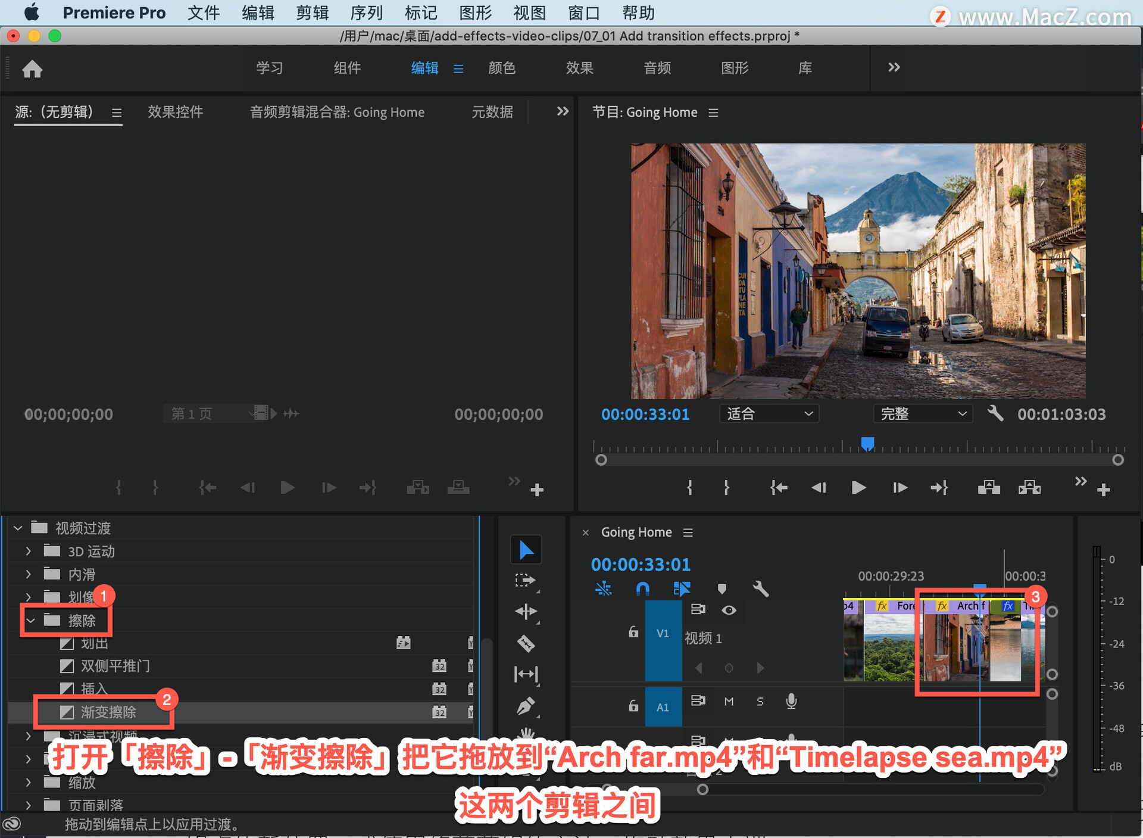This screenshot has height=838, width=1143.
Task: Open the 适合 zoom level dropdown
Action: (x=769, y=413)
